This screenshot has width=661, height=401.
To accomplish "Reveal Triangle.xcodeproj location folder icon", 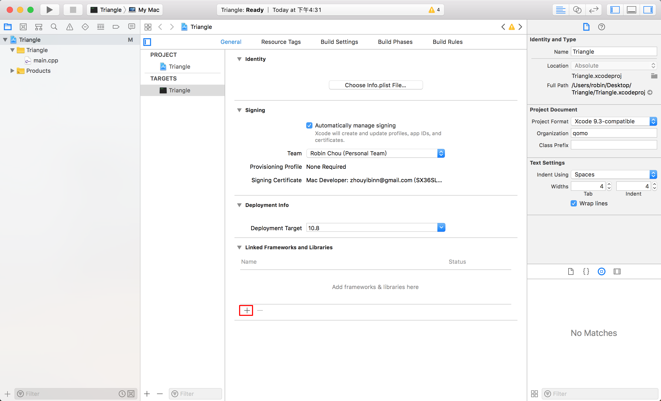I will 654,76.
